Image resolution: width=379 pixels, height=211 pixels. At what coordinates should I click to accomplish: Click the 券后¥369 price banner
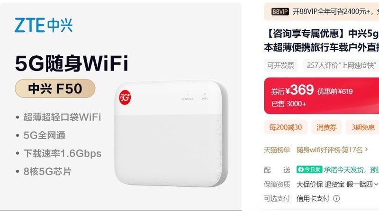(x=322, y=96)
